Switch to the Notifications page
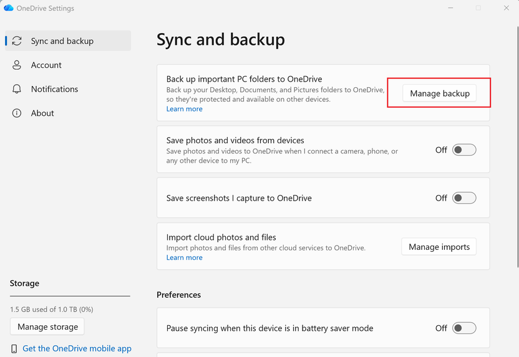This screenshot has width=519, height=357. (68, 89)
